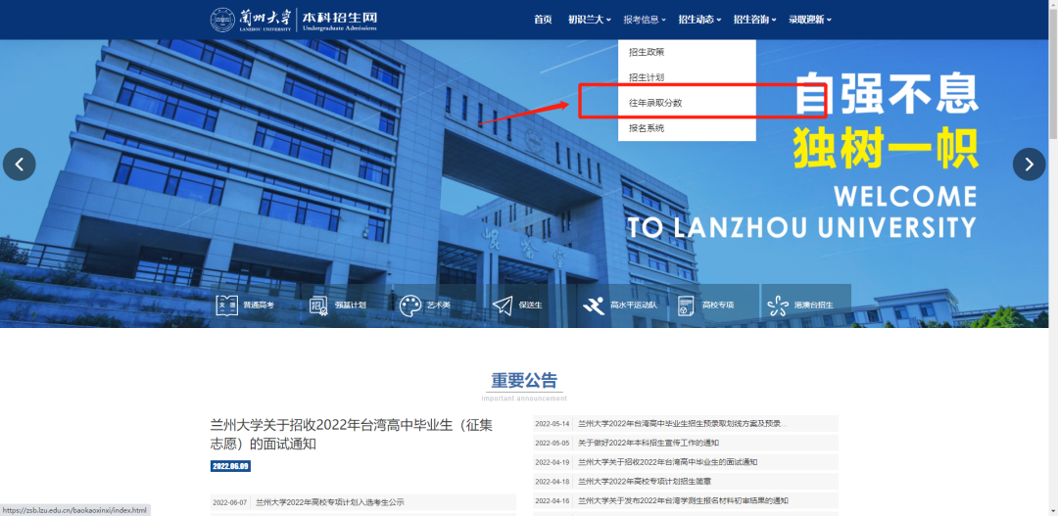This screenshot has width=1058, height=516.
Task: Open the 高水平运动队 runner icon
Action: [594, 305]
